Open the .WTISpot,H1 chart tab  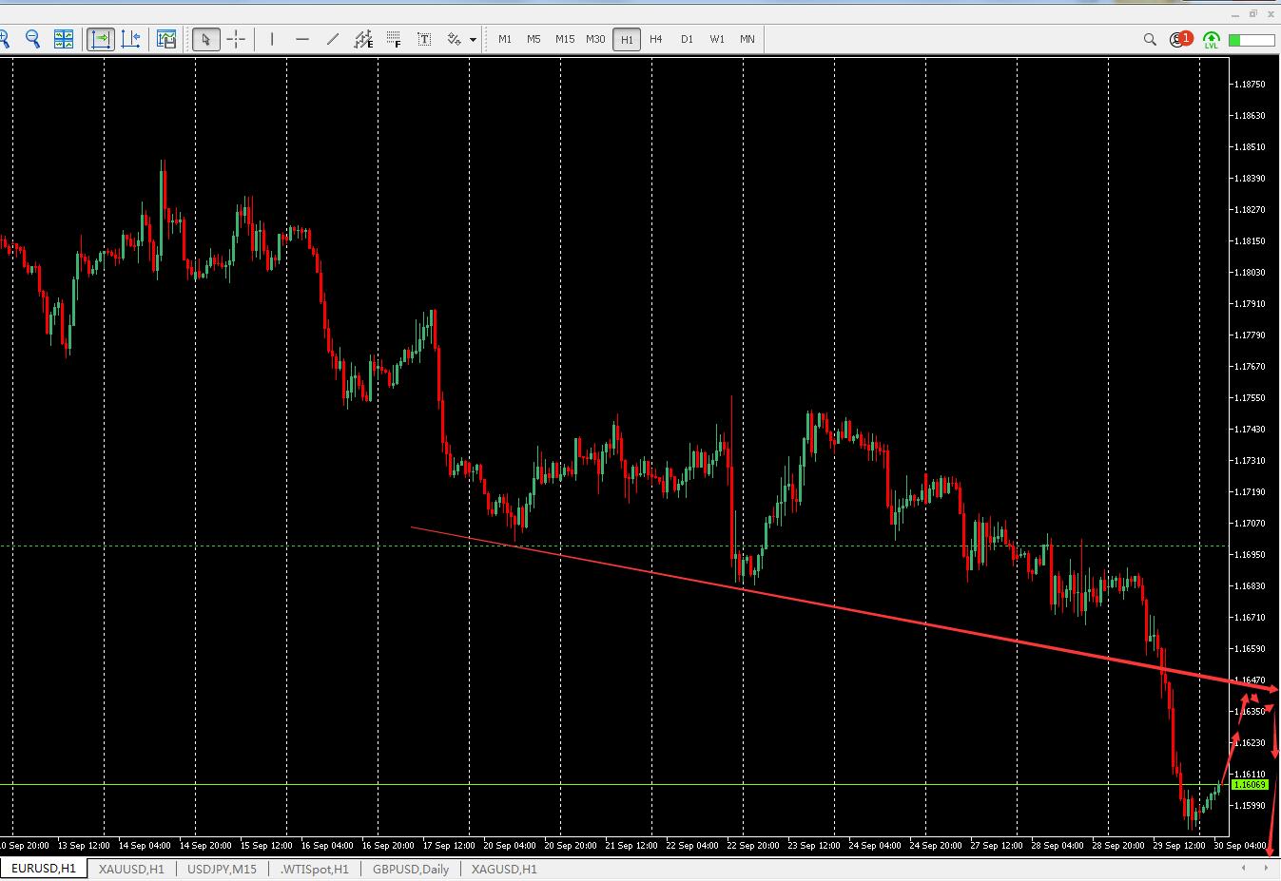click(314, 869)
